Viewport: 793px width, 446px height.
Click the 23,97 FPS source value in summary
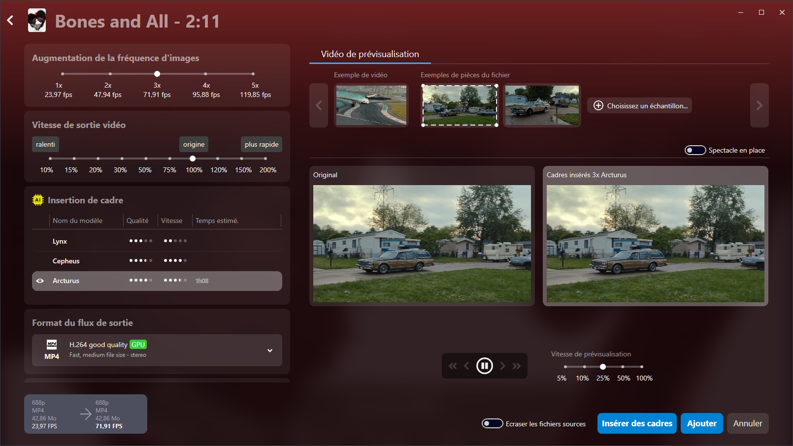point(44,426)
